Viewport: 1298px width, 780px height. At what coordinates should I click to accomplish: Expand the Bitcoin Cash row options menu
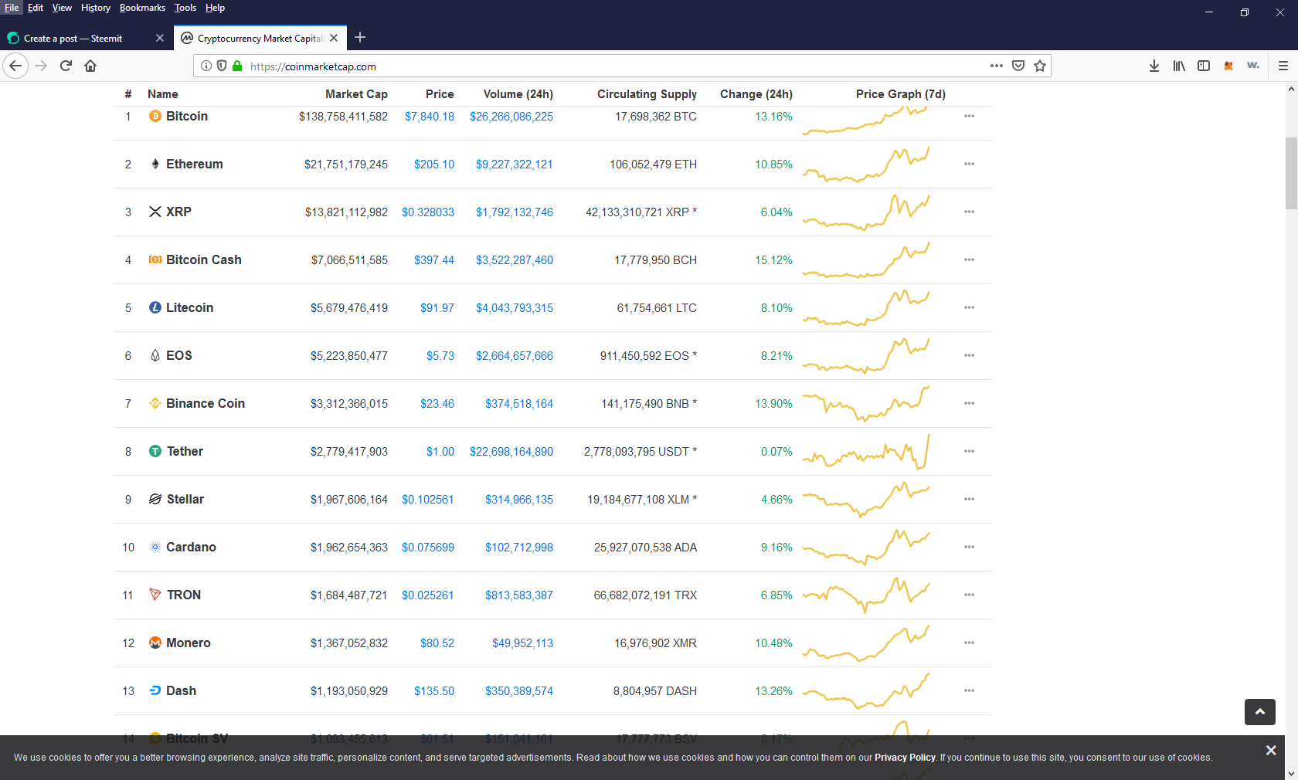pyautogui.click(x=969, y=259)
